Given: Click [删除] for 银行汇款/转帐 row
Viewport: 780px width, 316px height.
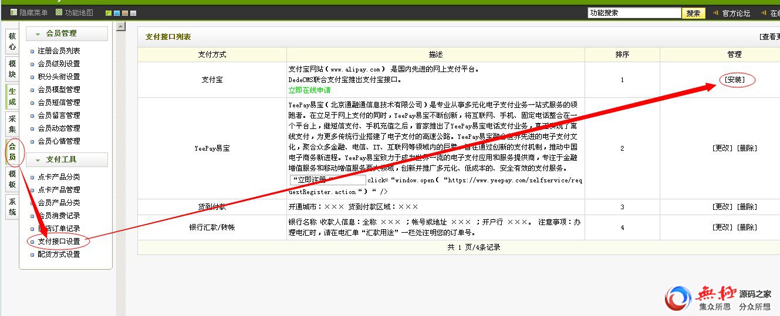Looking at the screenshot, I should tap(747, 227).
